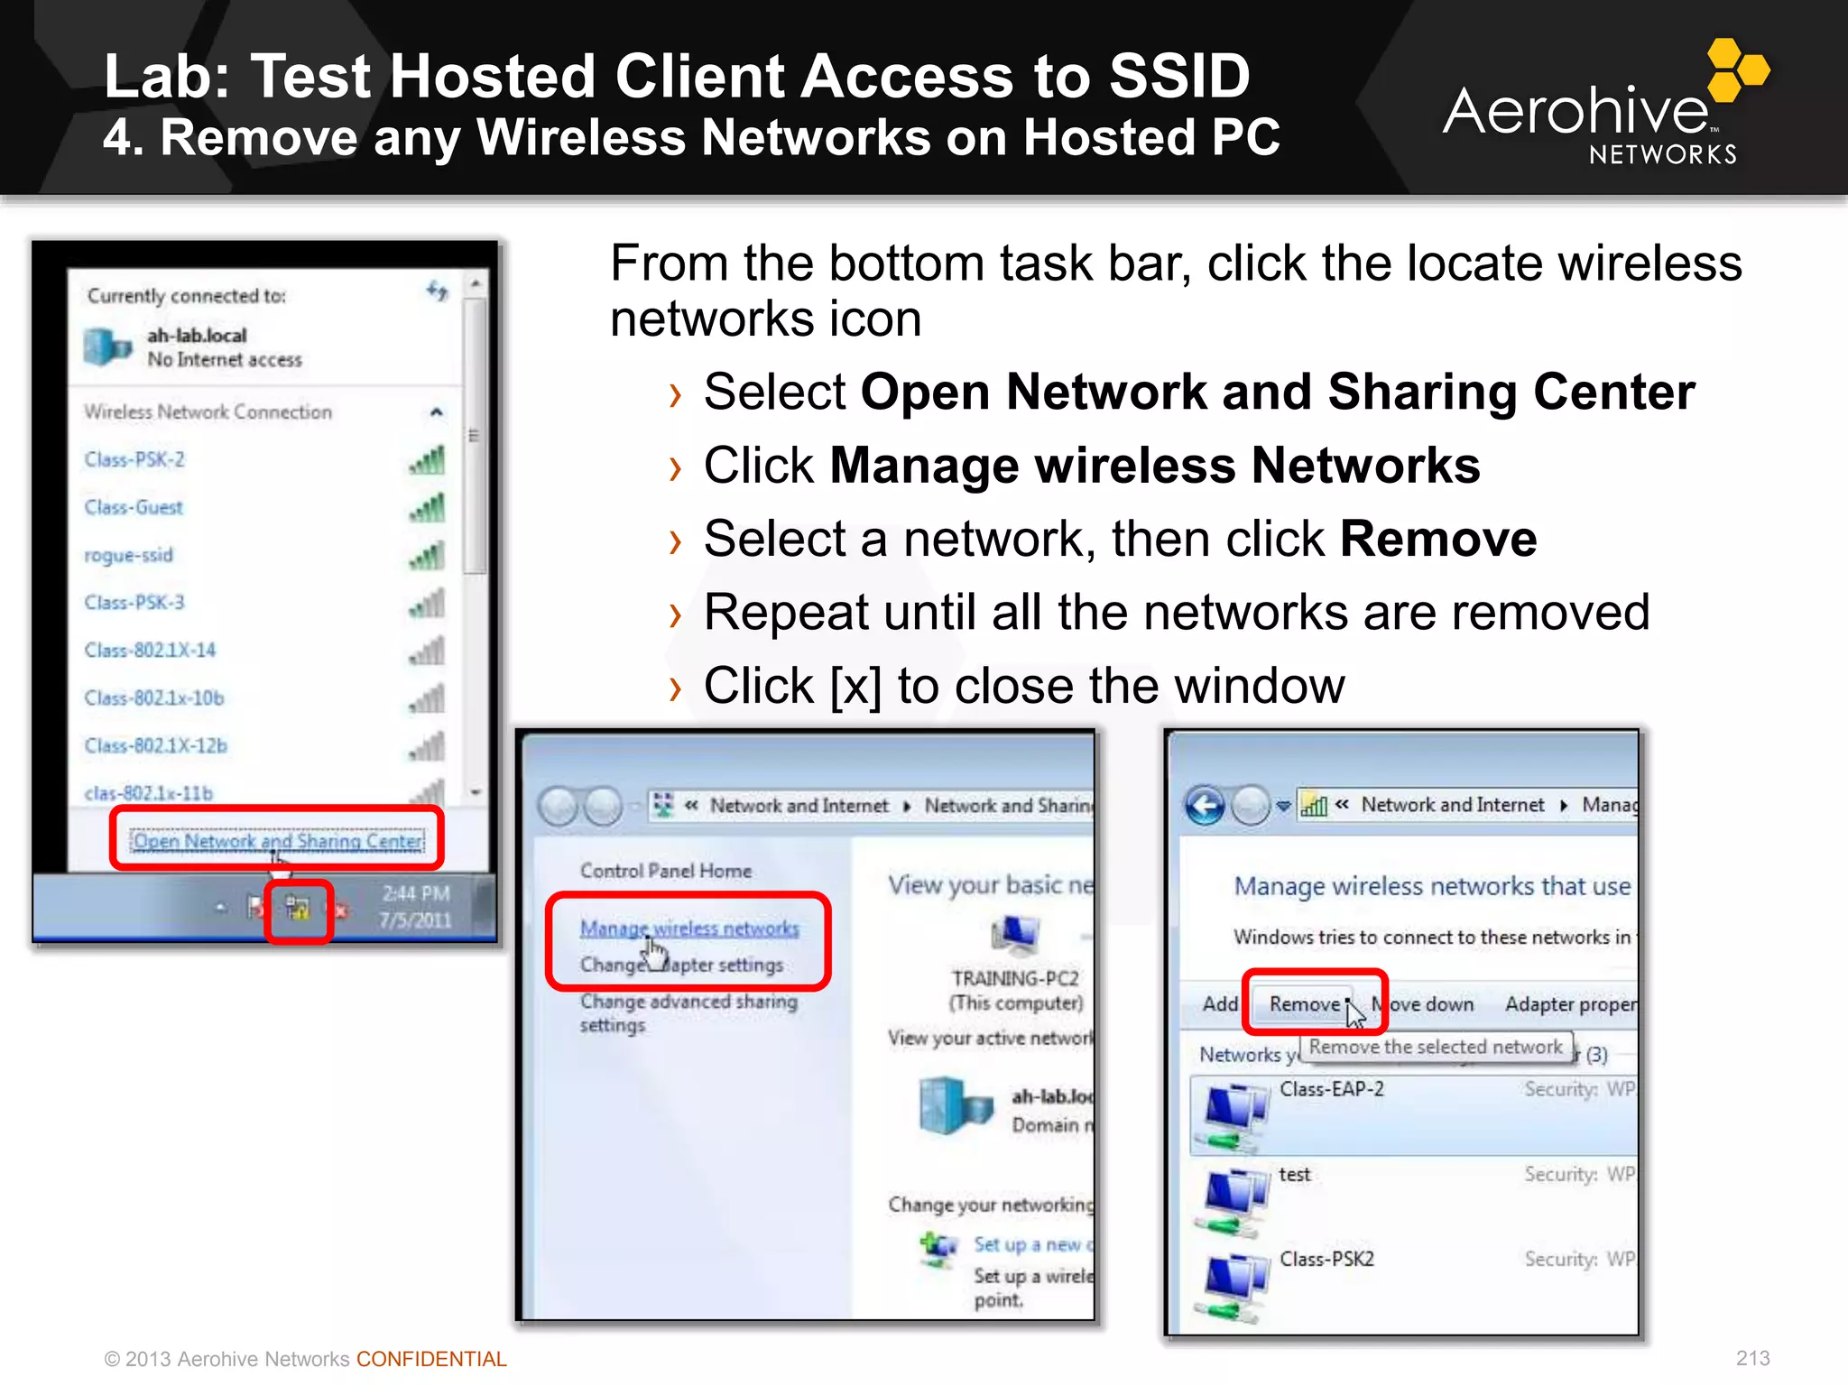This screenshot has height=1386, width=1848.
Task: Click the Control Panel breadcrumb icon in Sharing window
Action: point(664,805)
